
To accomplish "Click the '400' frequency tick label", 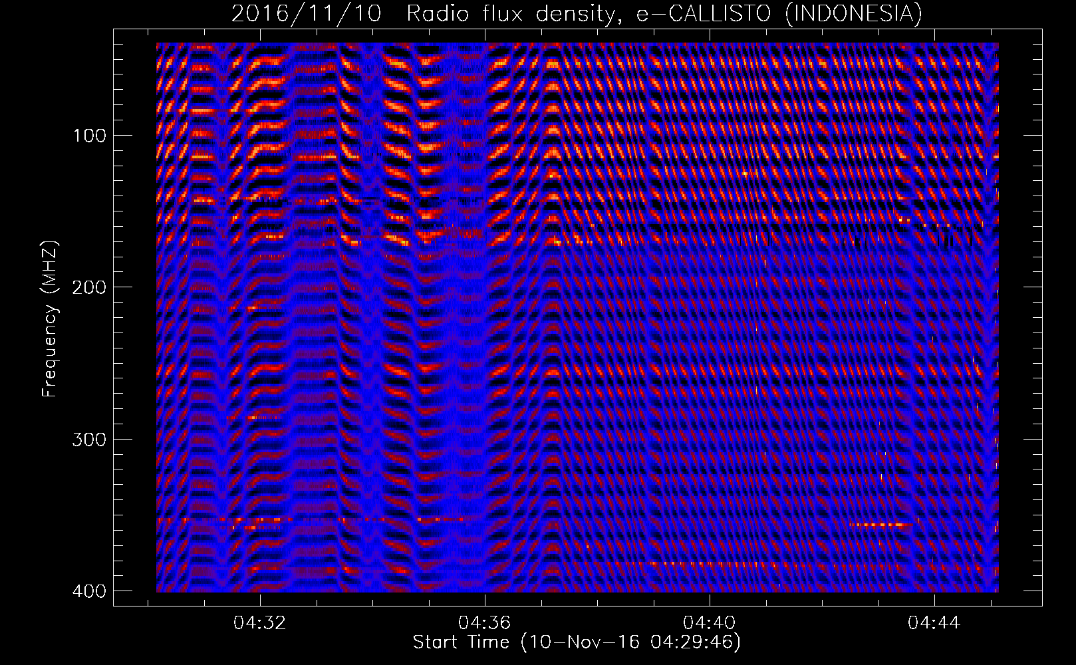I will (x=88, y=591).
